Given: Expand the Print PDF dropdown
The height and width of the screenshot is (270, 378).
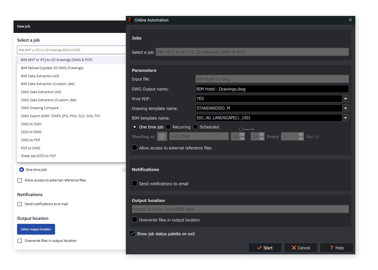Looking at the screenshot, I should [x=345, y=99].
